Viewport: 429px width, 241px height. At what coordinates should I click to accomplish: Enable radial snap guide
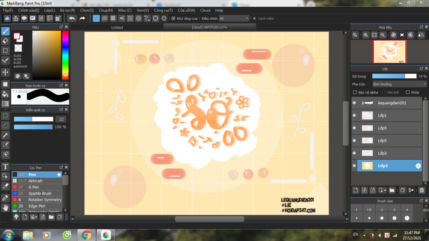click(x=130, y=18)
